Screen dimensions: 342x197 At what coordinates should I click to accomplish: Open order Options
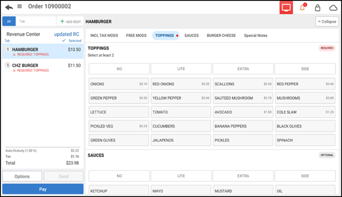[22, 177]
